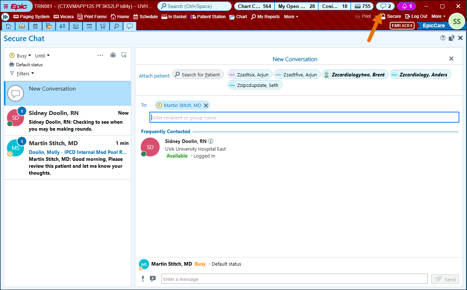Click the three-dot more options icon
This screenshot has width=467, height=290.
100,55
